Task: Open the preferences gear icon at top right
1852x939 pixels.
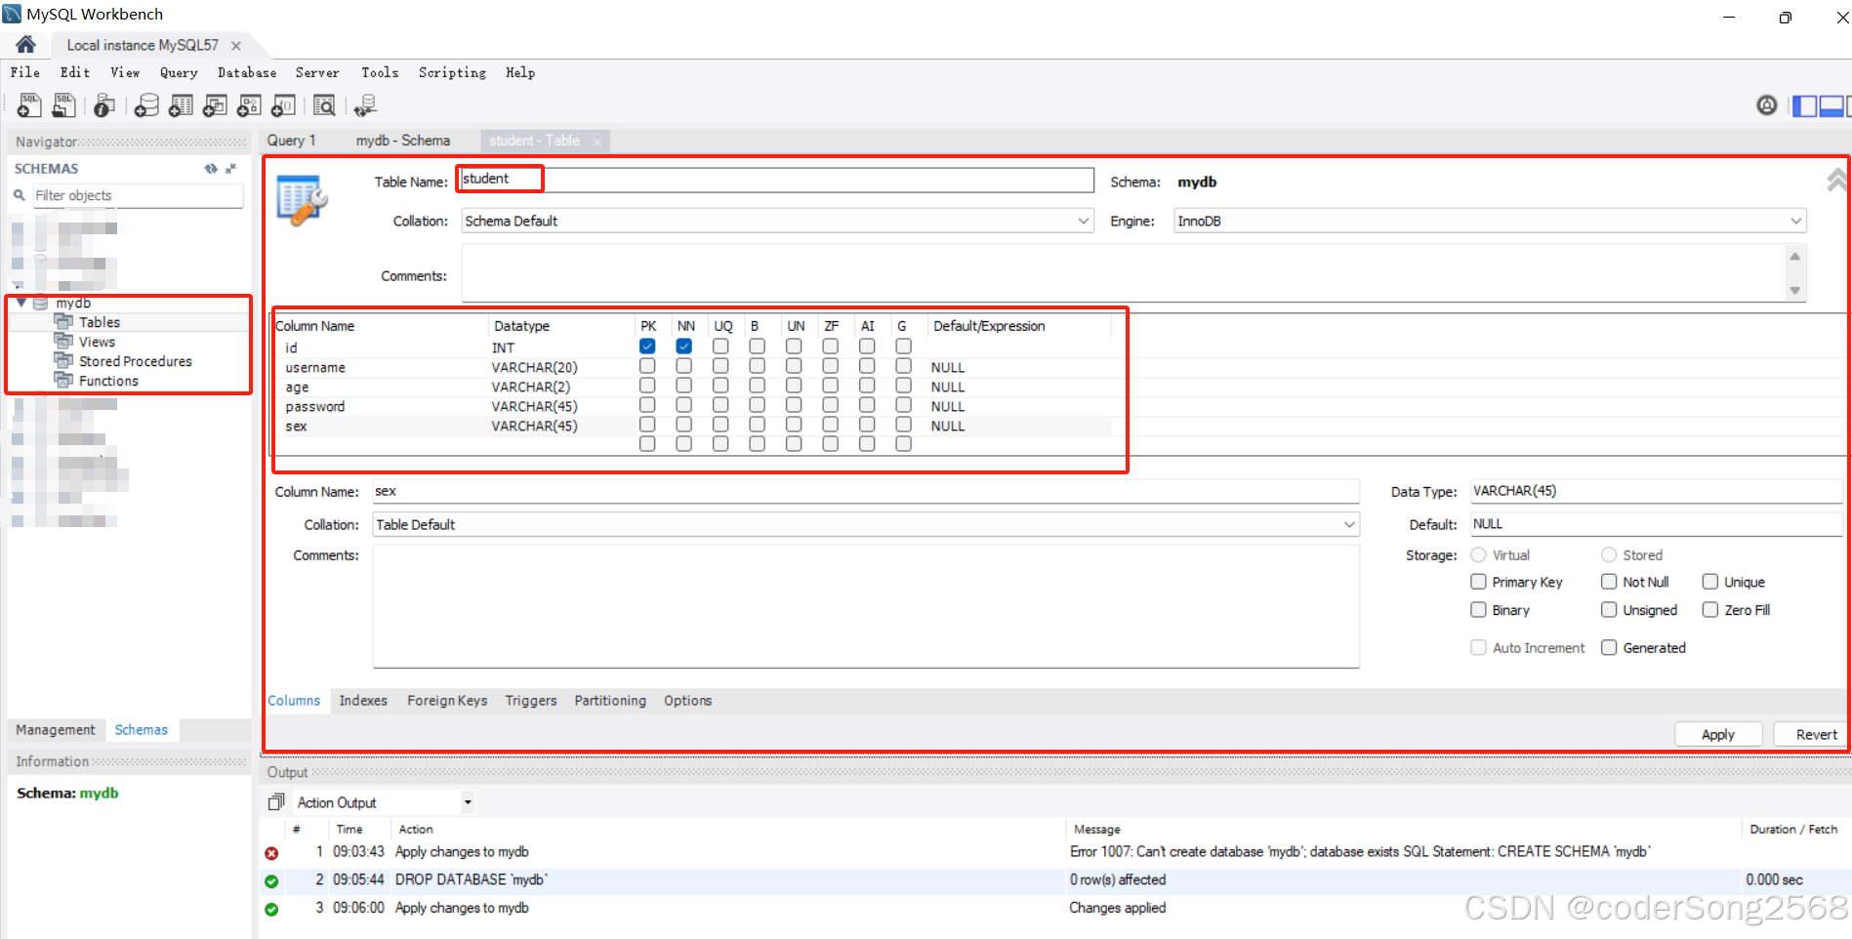Action: point(1767,105)
